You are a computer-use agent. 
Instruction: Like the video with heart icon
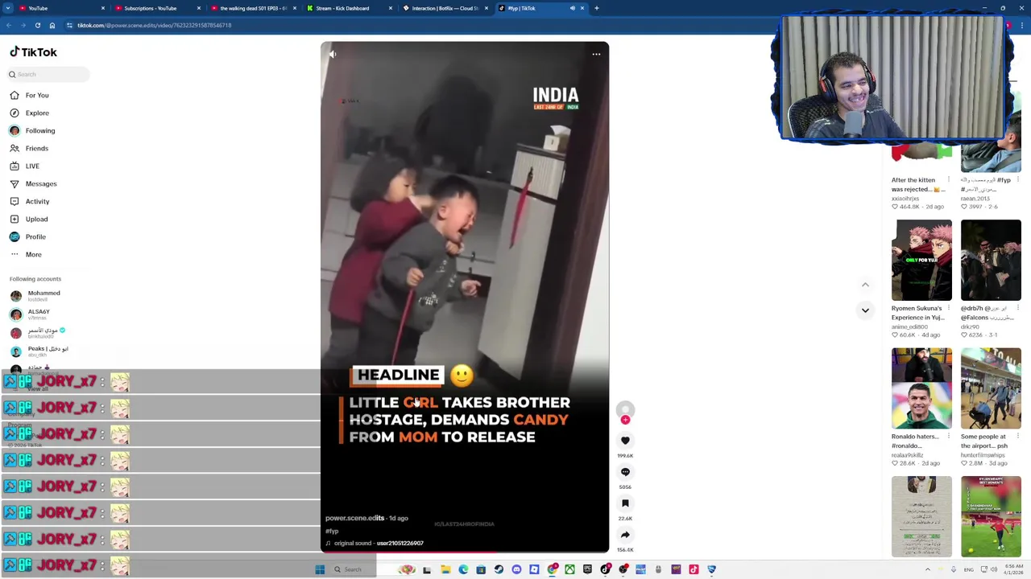[625, 441]
